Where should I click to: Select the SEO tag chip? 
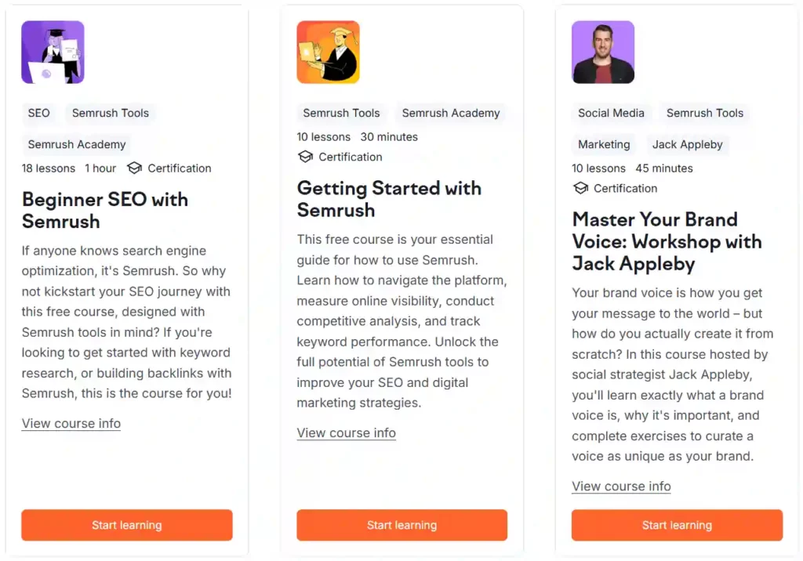click(x=39, y=113)
